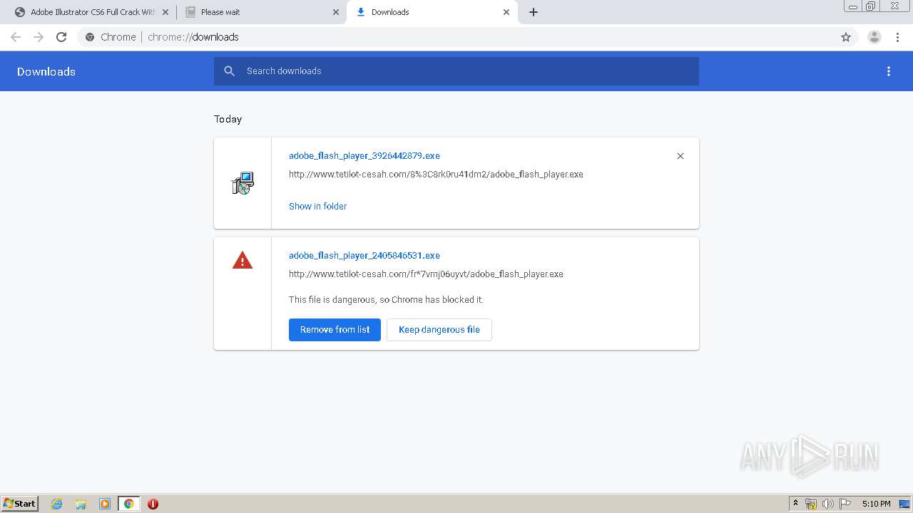Close the Adobe Illustrator CS6 tab
913x513 pixels.
click(165, 12)
